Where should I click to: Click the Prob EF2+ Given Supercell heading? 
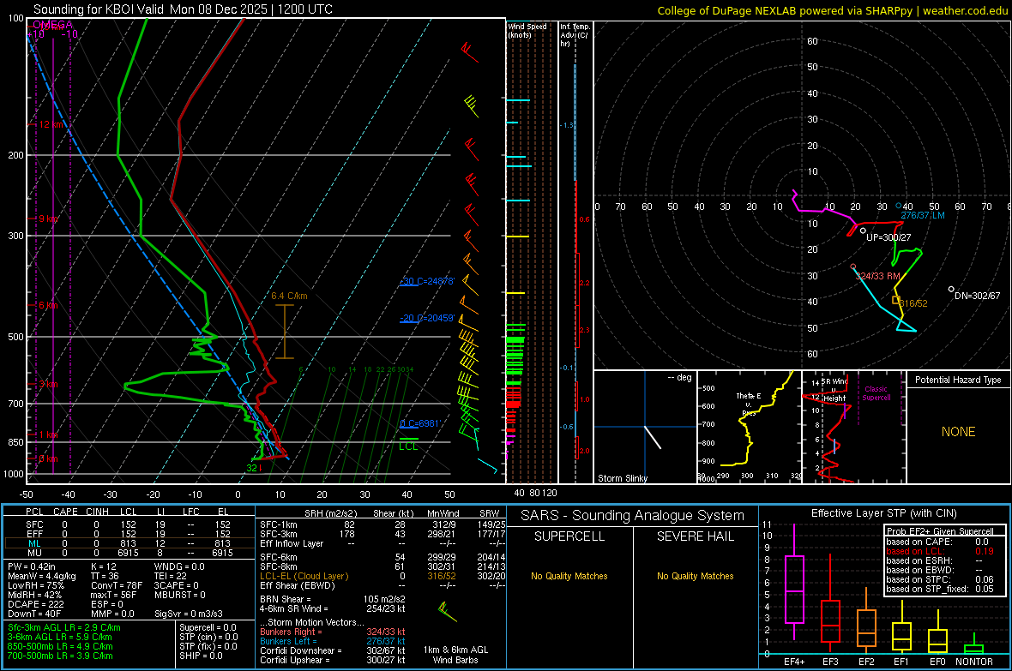pyautogui.click(x=940, y=531)
